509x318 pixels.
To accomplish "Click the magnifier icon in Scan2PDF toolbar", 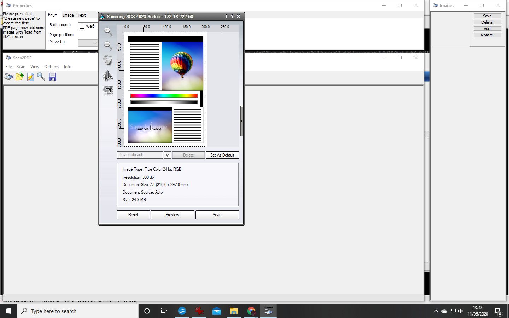I will click(x=41, y=77).
